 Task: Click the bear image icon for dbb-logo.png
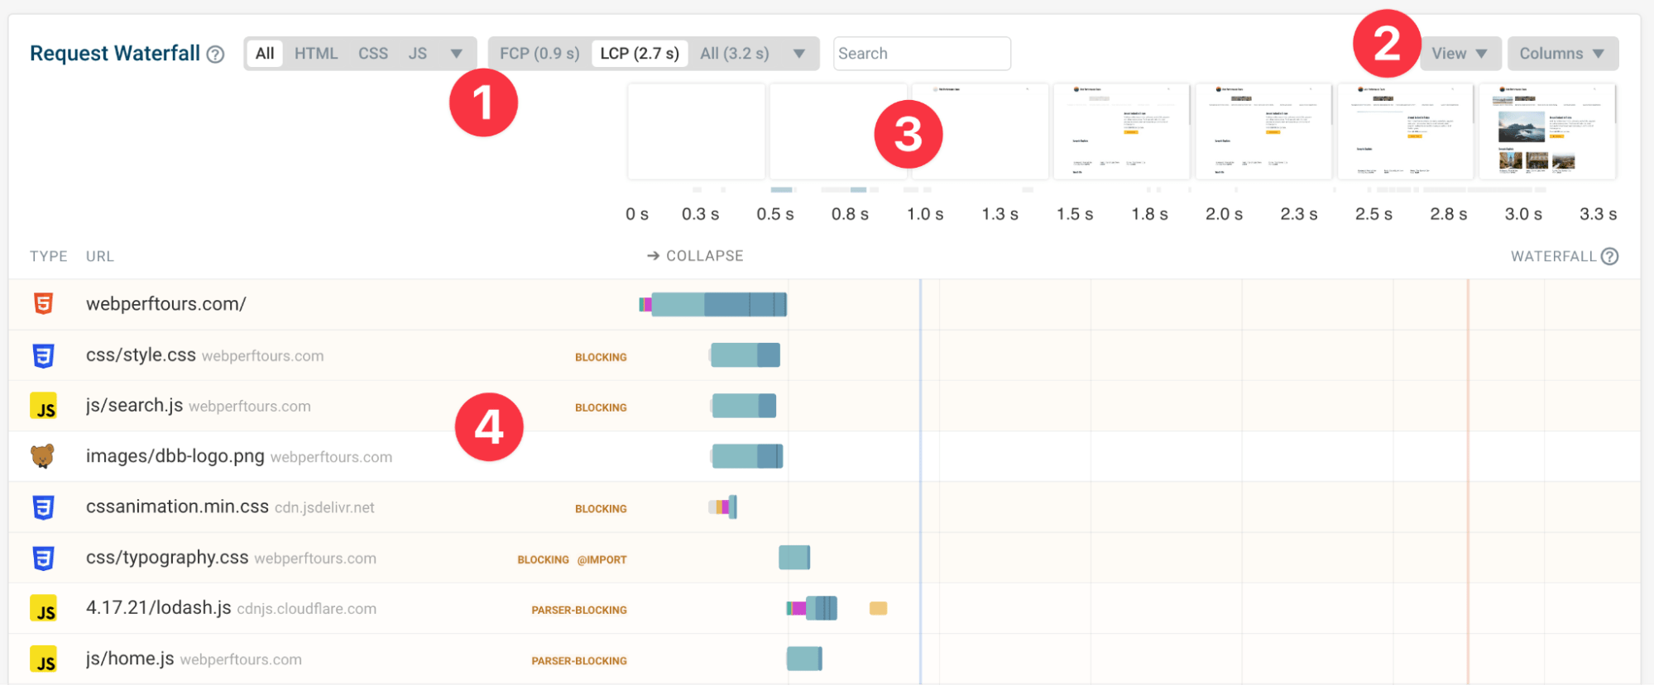[43, 456]
